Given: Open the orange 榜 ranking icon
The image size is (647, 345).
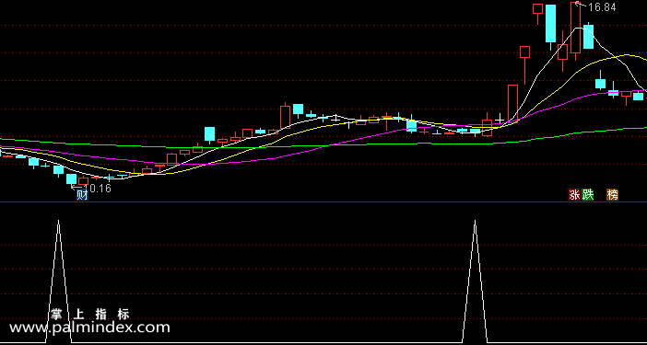Looking at the screenshot, I should coord(612,195).
